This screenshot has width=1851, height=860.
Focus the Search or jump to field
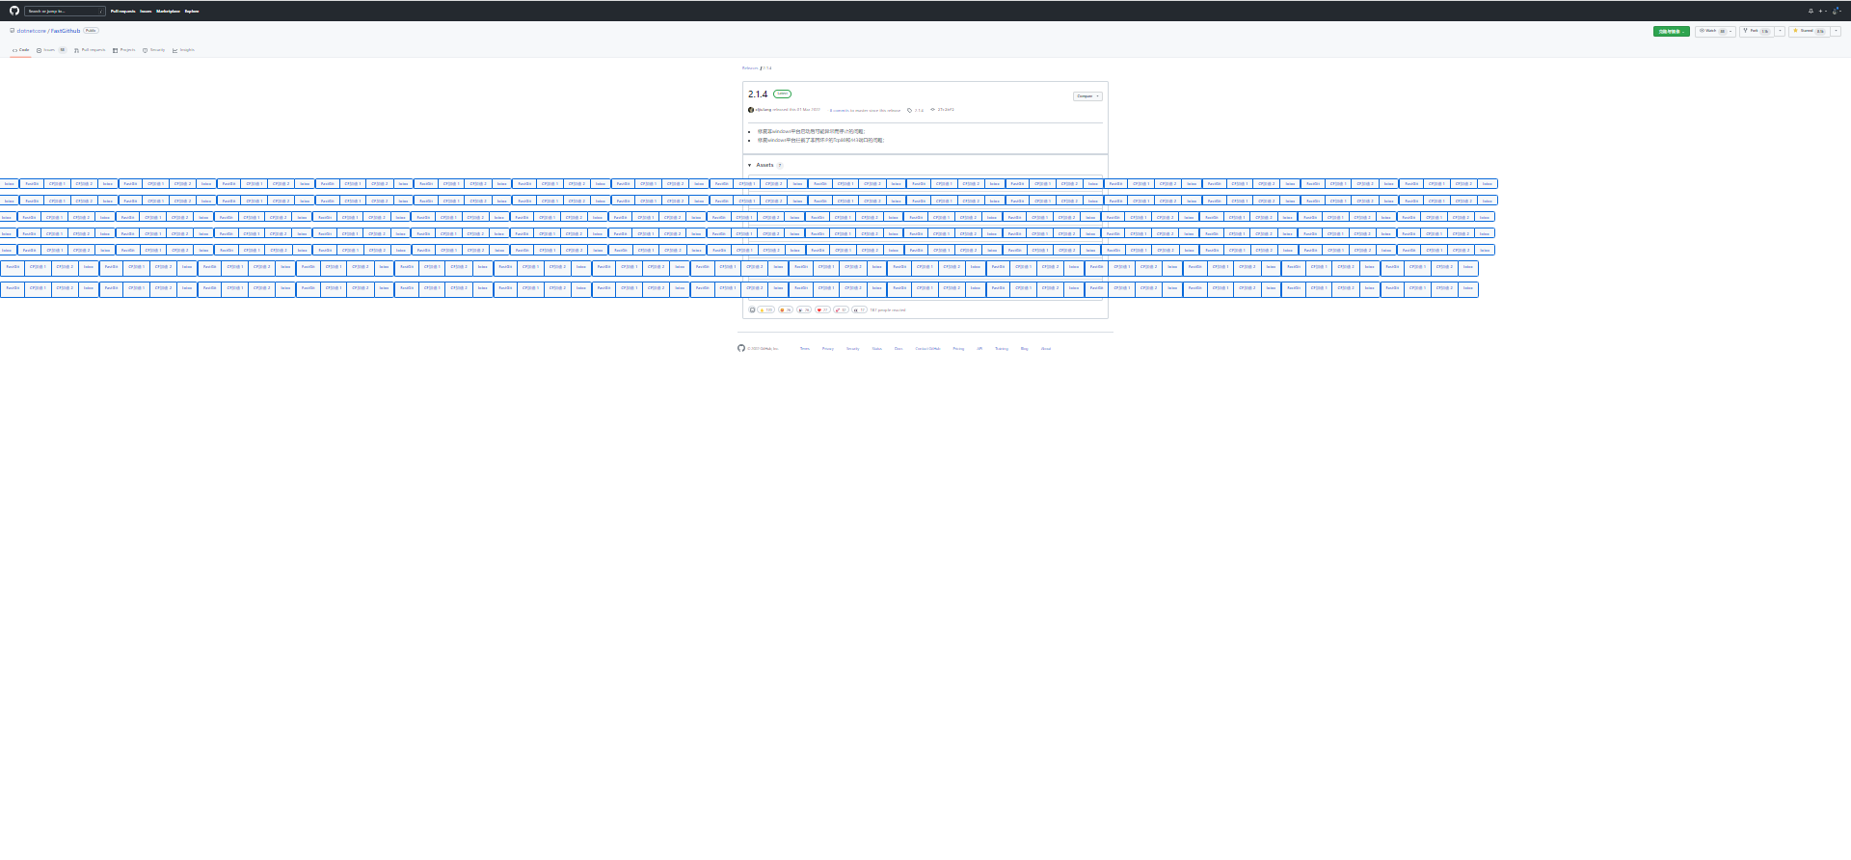[x=65, y=11]
